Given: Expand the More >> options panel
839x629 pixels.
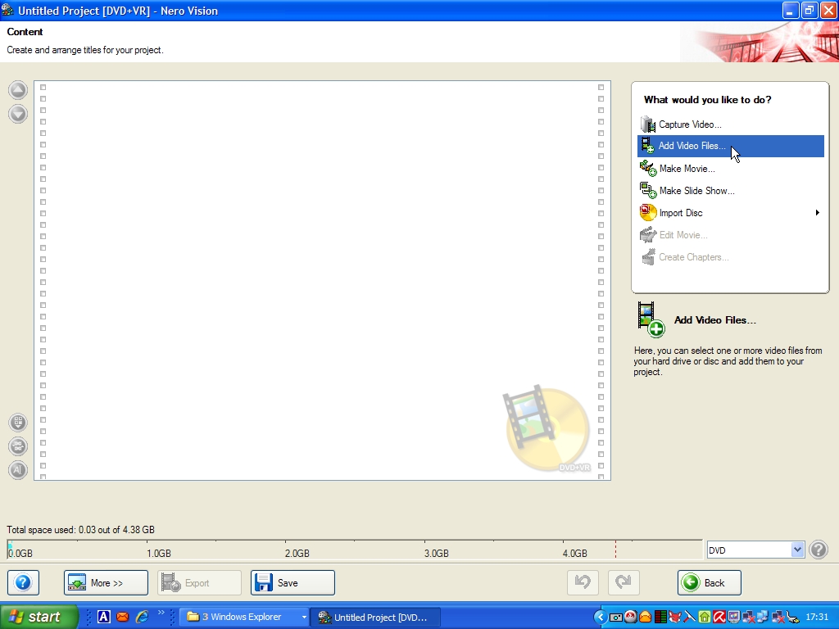Looking at the screenshot, I should (106, 583).
